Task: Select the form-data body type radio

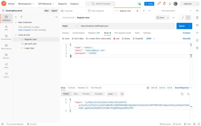Action: coord(73,38)
